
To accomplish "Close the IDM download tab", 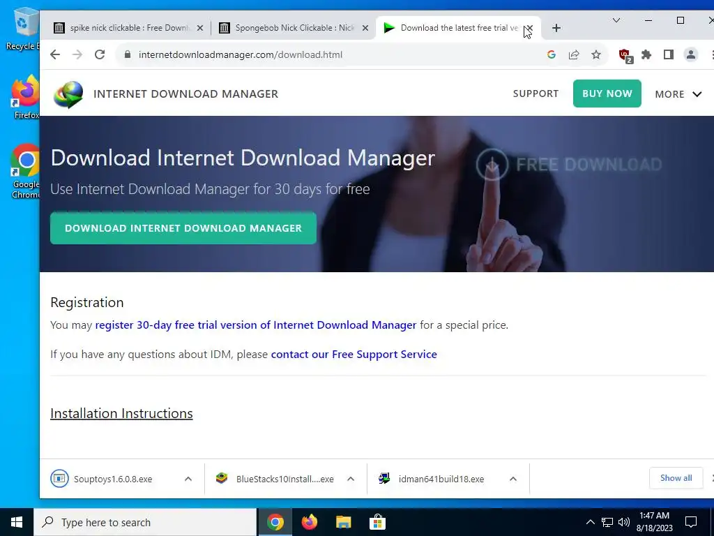I will click(x=529, y=28).
